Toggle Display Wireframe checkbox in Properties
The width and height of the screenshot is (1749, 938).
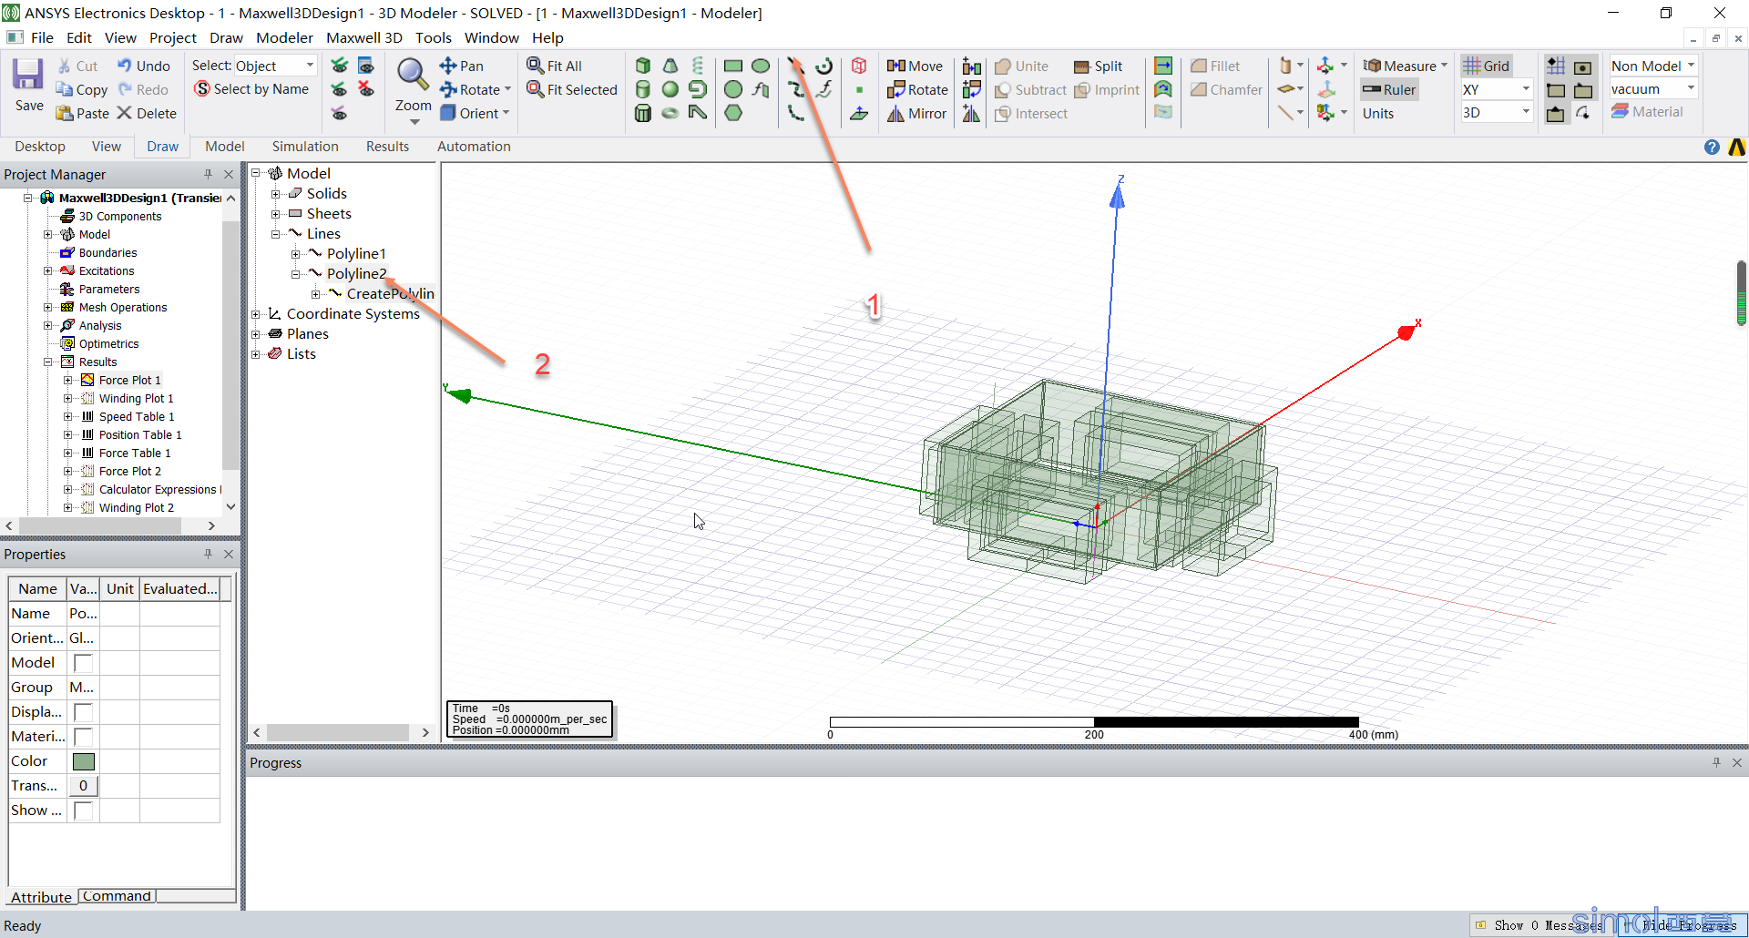(x=83, y=712)
